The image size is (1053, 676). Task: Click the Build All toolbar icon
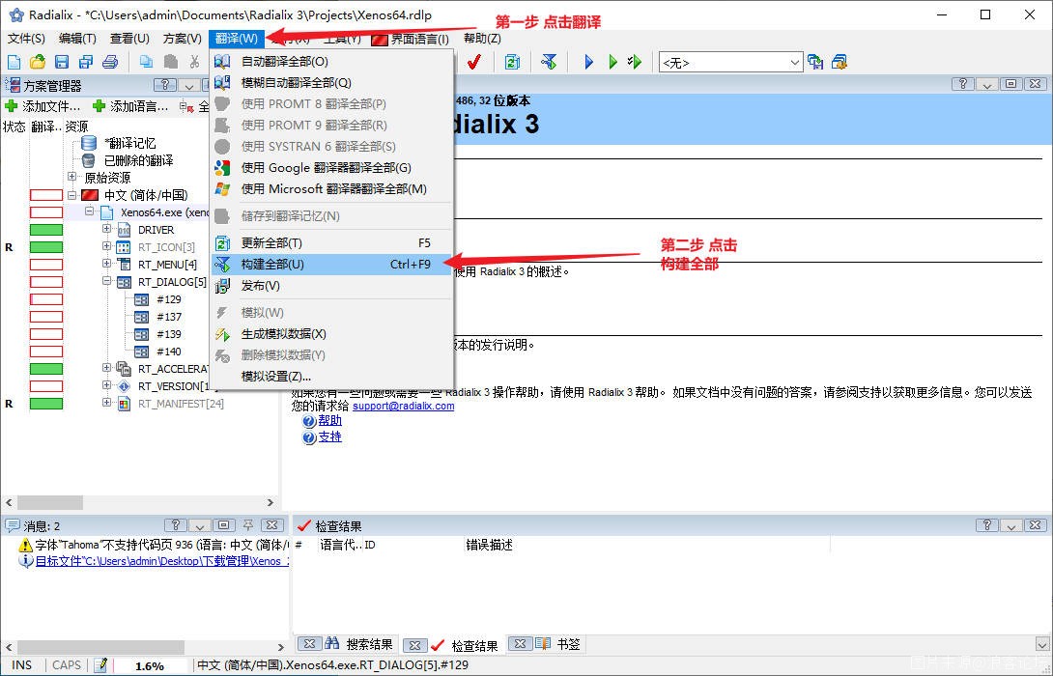pyautogui.click(x=550, y=63)
